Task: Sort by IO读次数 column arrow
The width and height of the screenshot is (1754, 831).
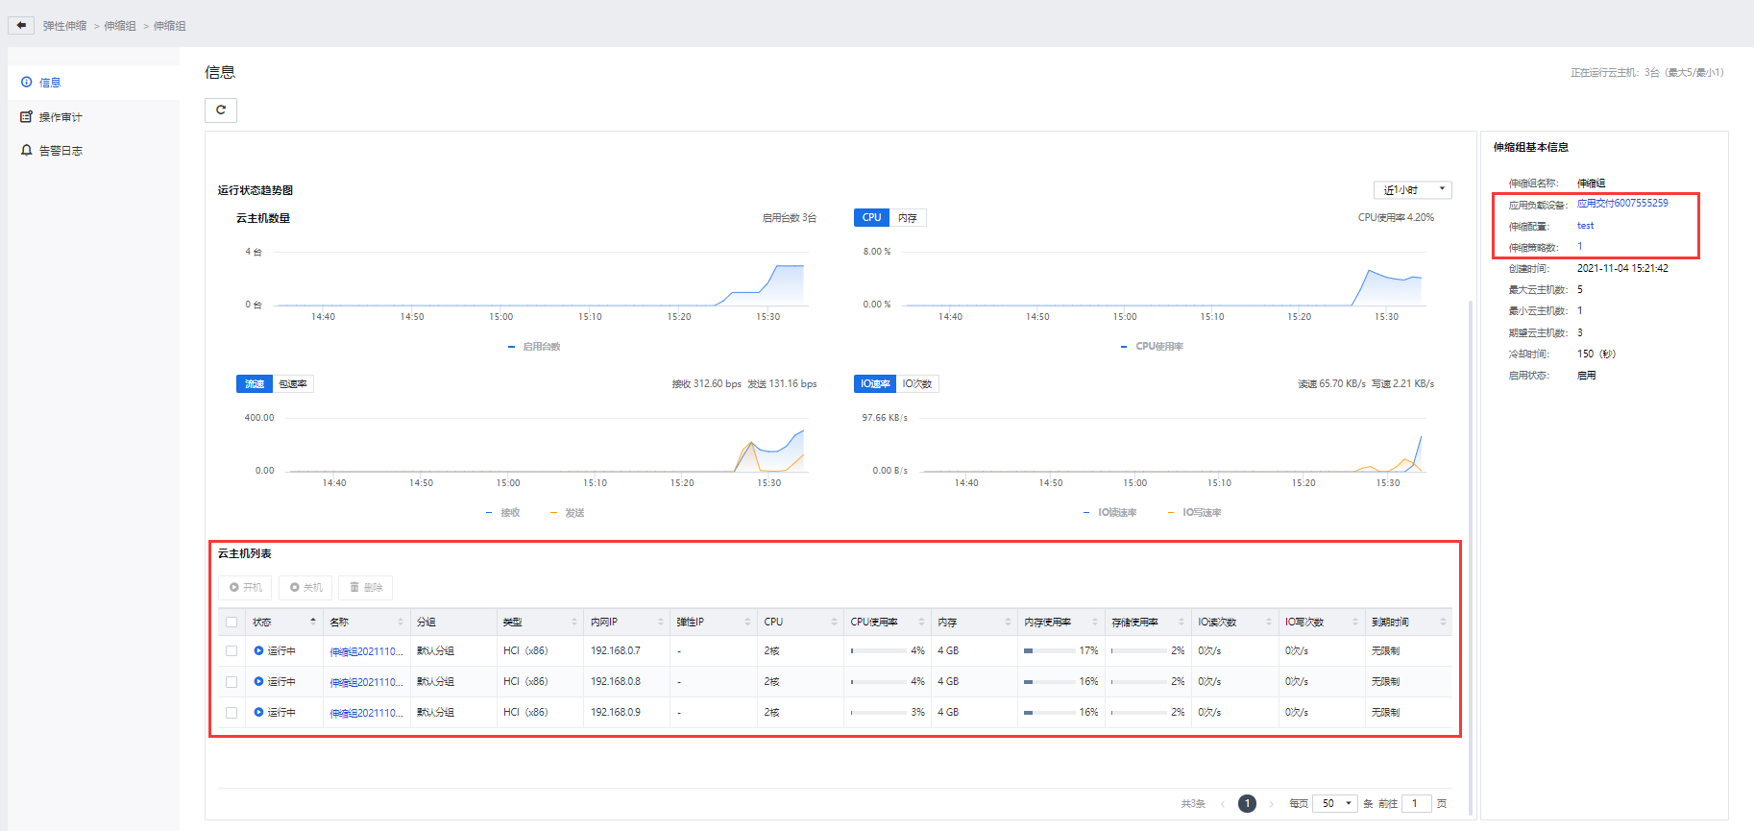Action: (1269, 622)
